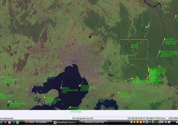
Task: Click the QFA620 aircraft symbol
Action: tap(70, 108)
